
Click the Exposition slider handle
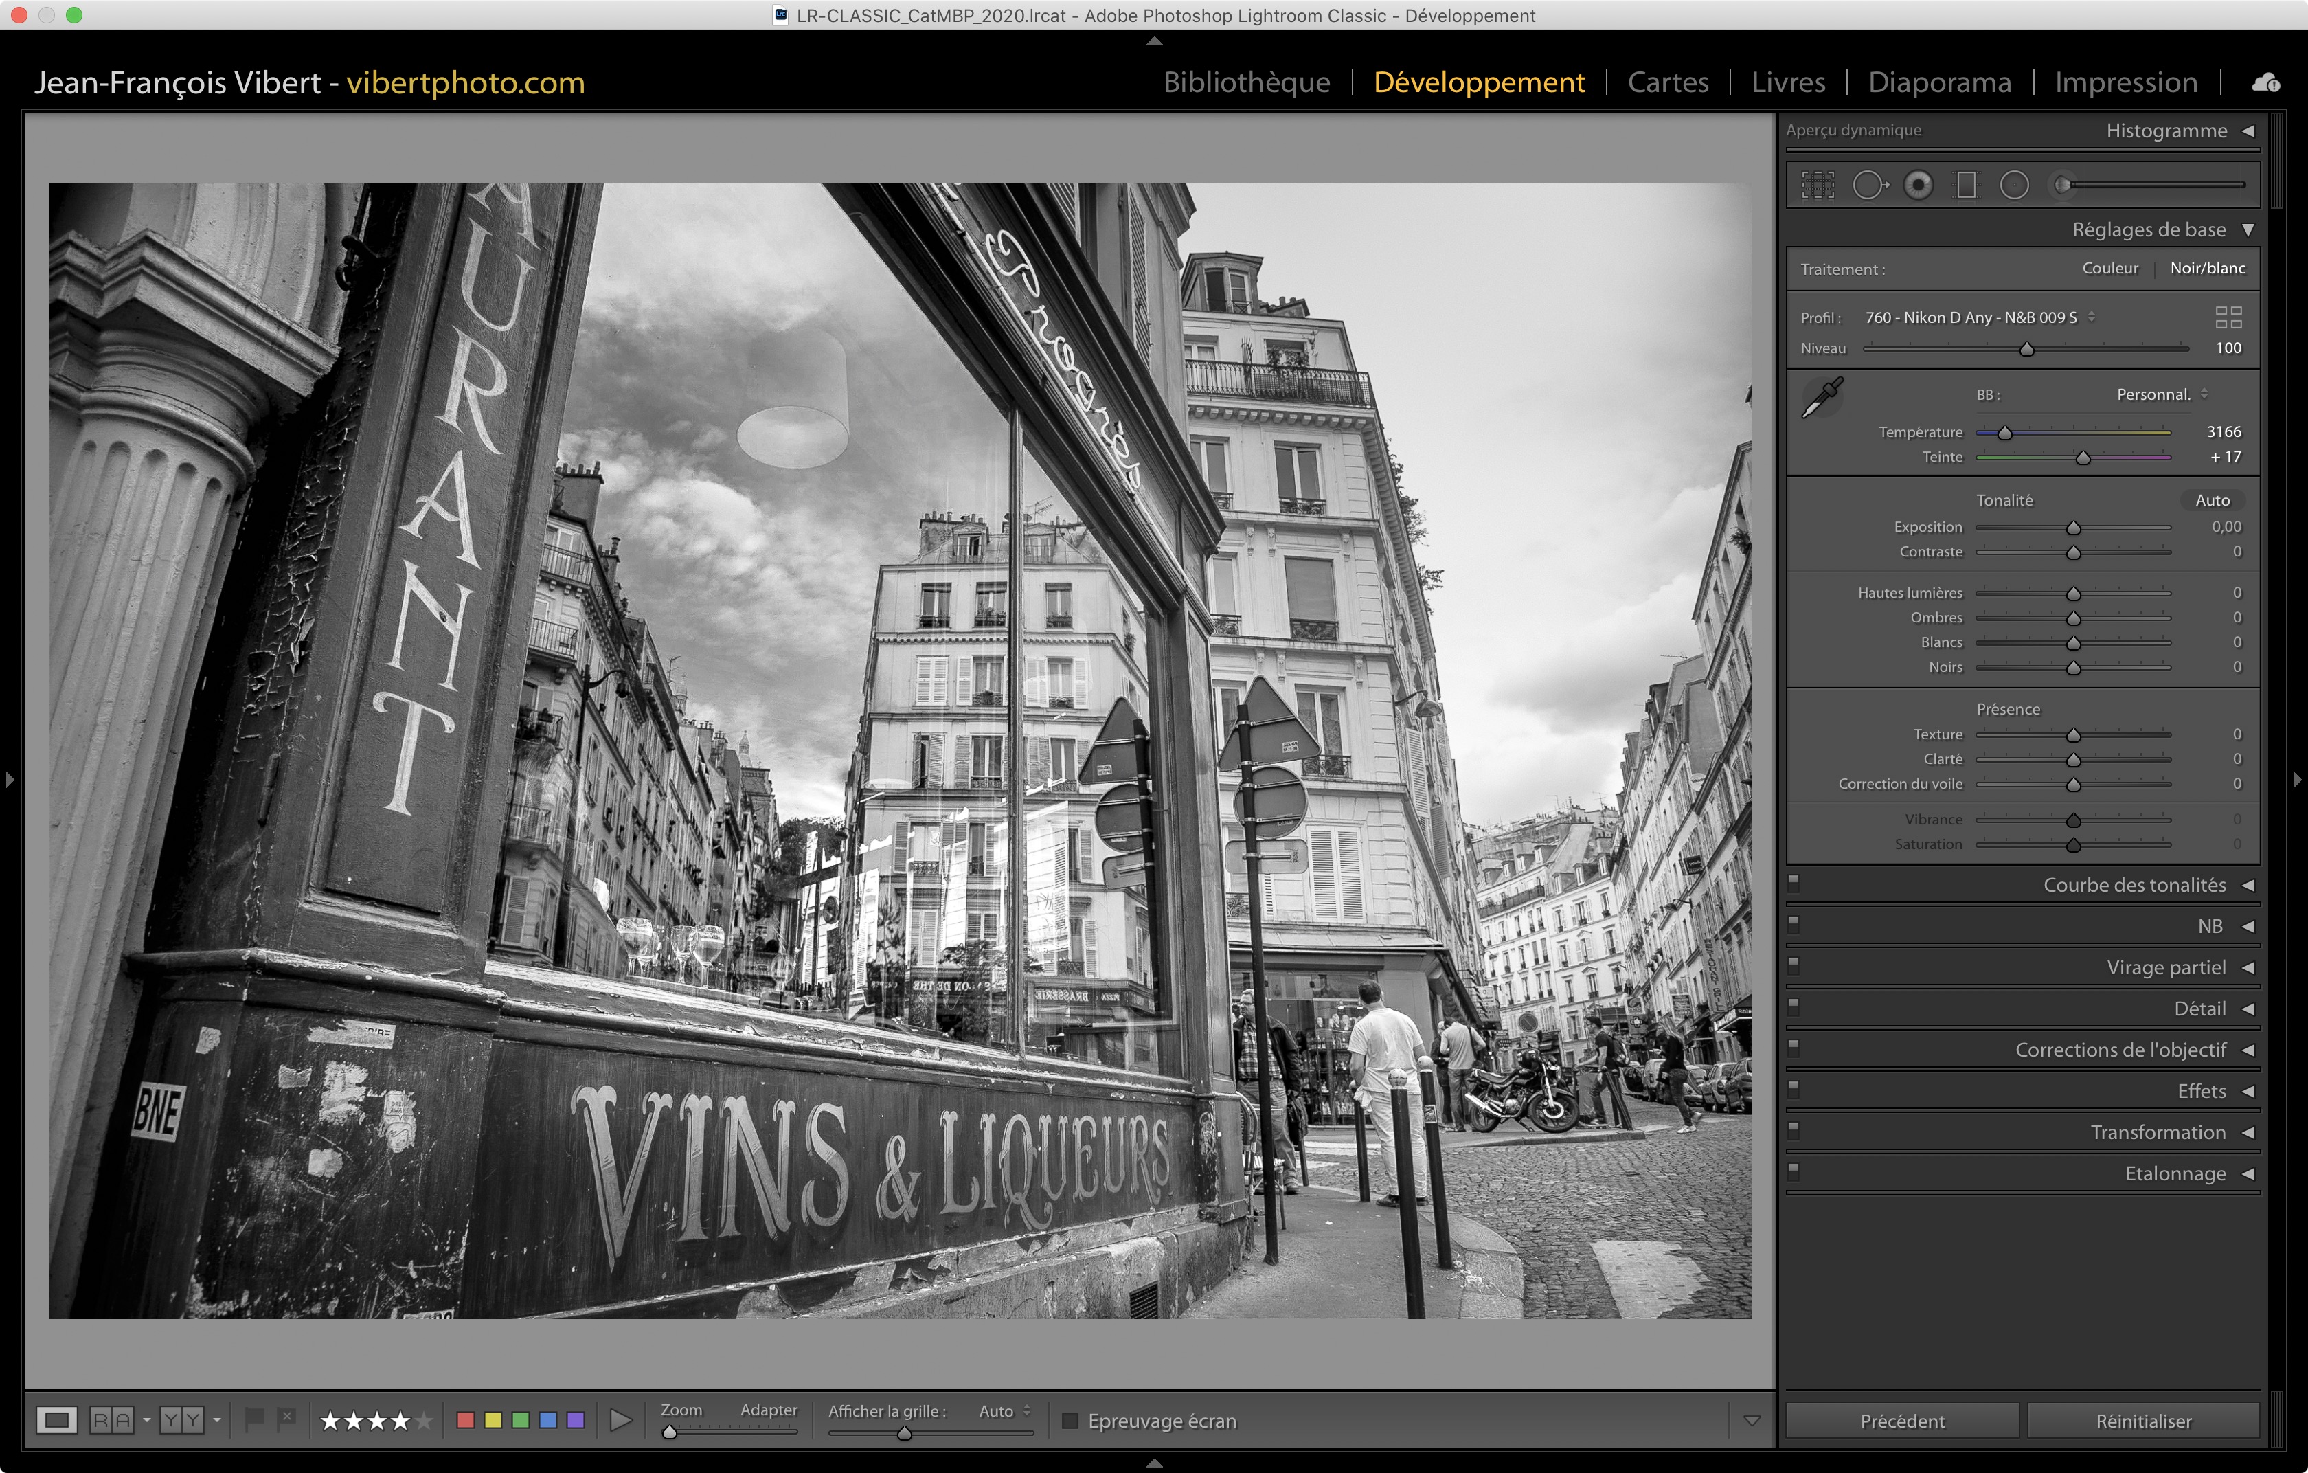coord(2073,528)
